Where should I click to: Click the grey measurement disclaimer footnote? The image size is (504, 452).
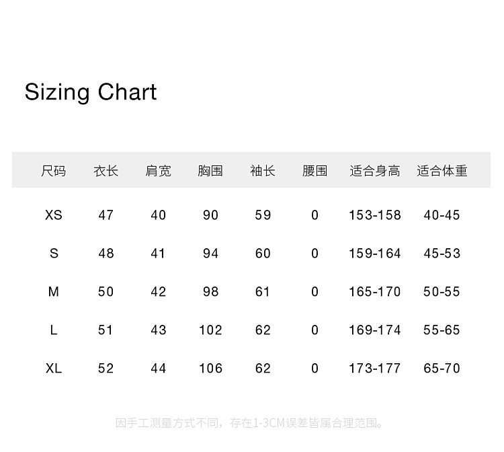(251, 423)
